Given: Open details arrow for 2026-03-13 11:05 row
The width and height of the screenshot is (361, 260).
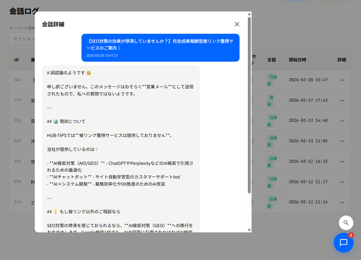Looking at the screenshot, I should 342,141.
